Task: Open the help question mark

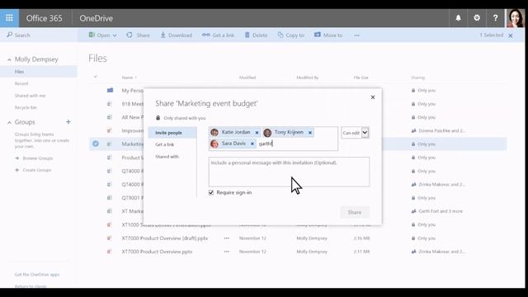Action: [495, 18]
